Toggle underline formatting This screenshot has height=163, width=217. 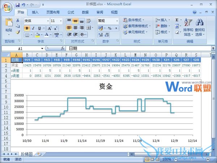tap(39, 28)
